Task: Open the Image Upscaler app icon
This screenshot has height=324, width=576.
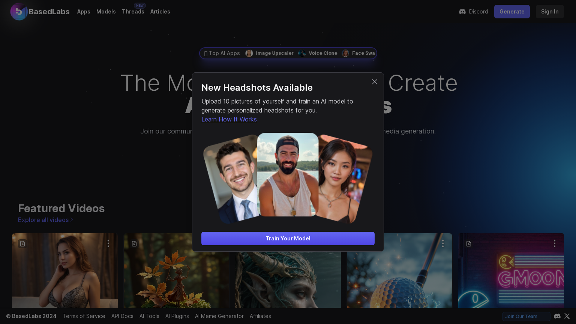Action: [249, 53]
